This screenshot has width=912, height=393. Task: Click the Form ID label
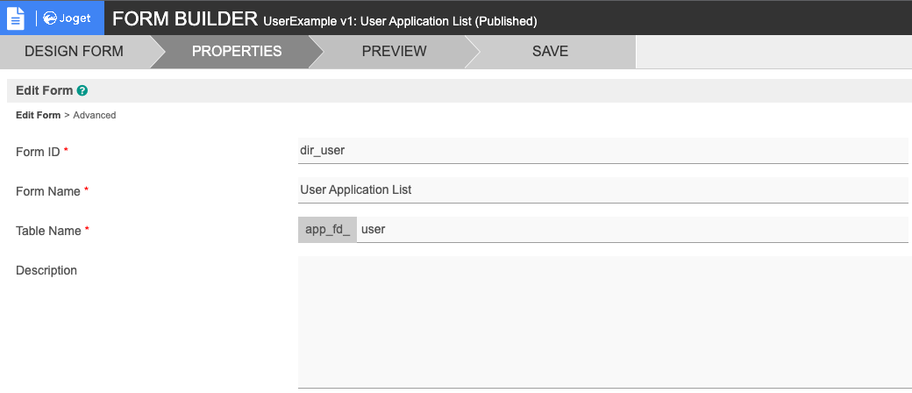(38, 152)
